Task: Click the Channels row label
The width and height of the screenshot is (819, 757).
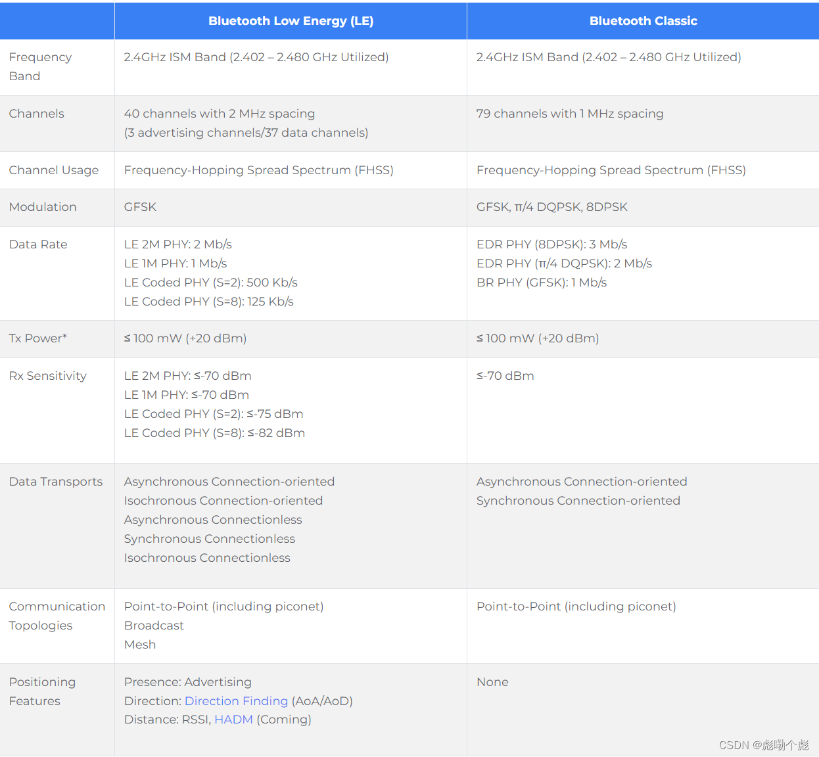Action: [37, 114]
